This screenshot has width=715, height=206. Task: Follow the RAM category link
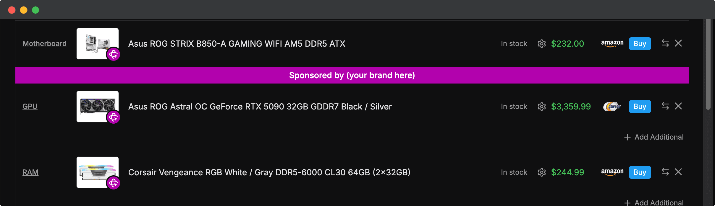click(x=30, y=172)
